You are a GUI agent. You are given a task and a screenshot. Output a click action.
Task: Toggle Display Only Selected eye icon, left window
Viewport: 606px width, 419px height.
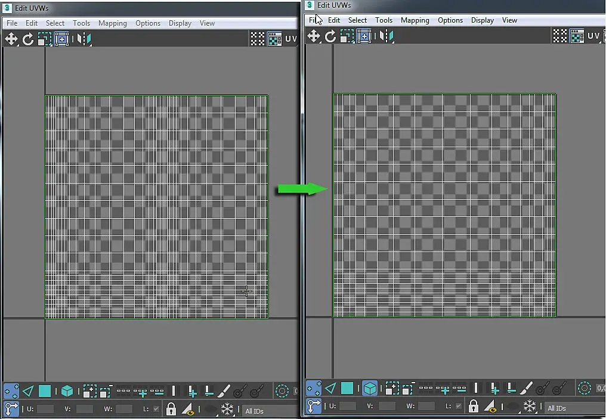click(188, 409)
